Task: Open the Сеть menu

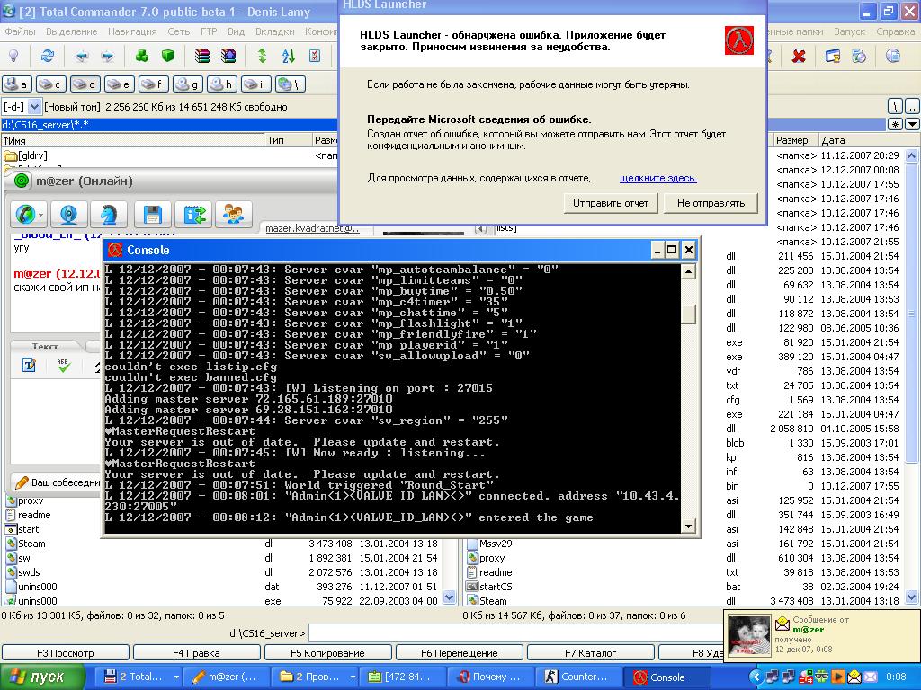Action: (x=179, y=31)
